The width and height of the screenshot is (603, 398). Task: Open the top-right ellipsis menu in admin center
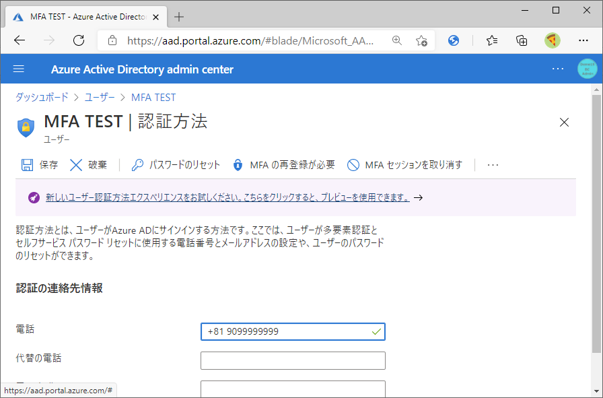click(x=558, y=69)
